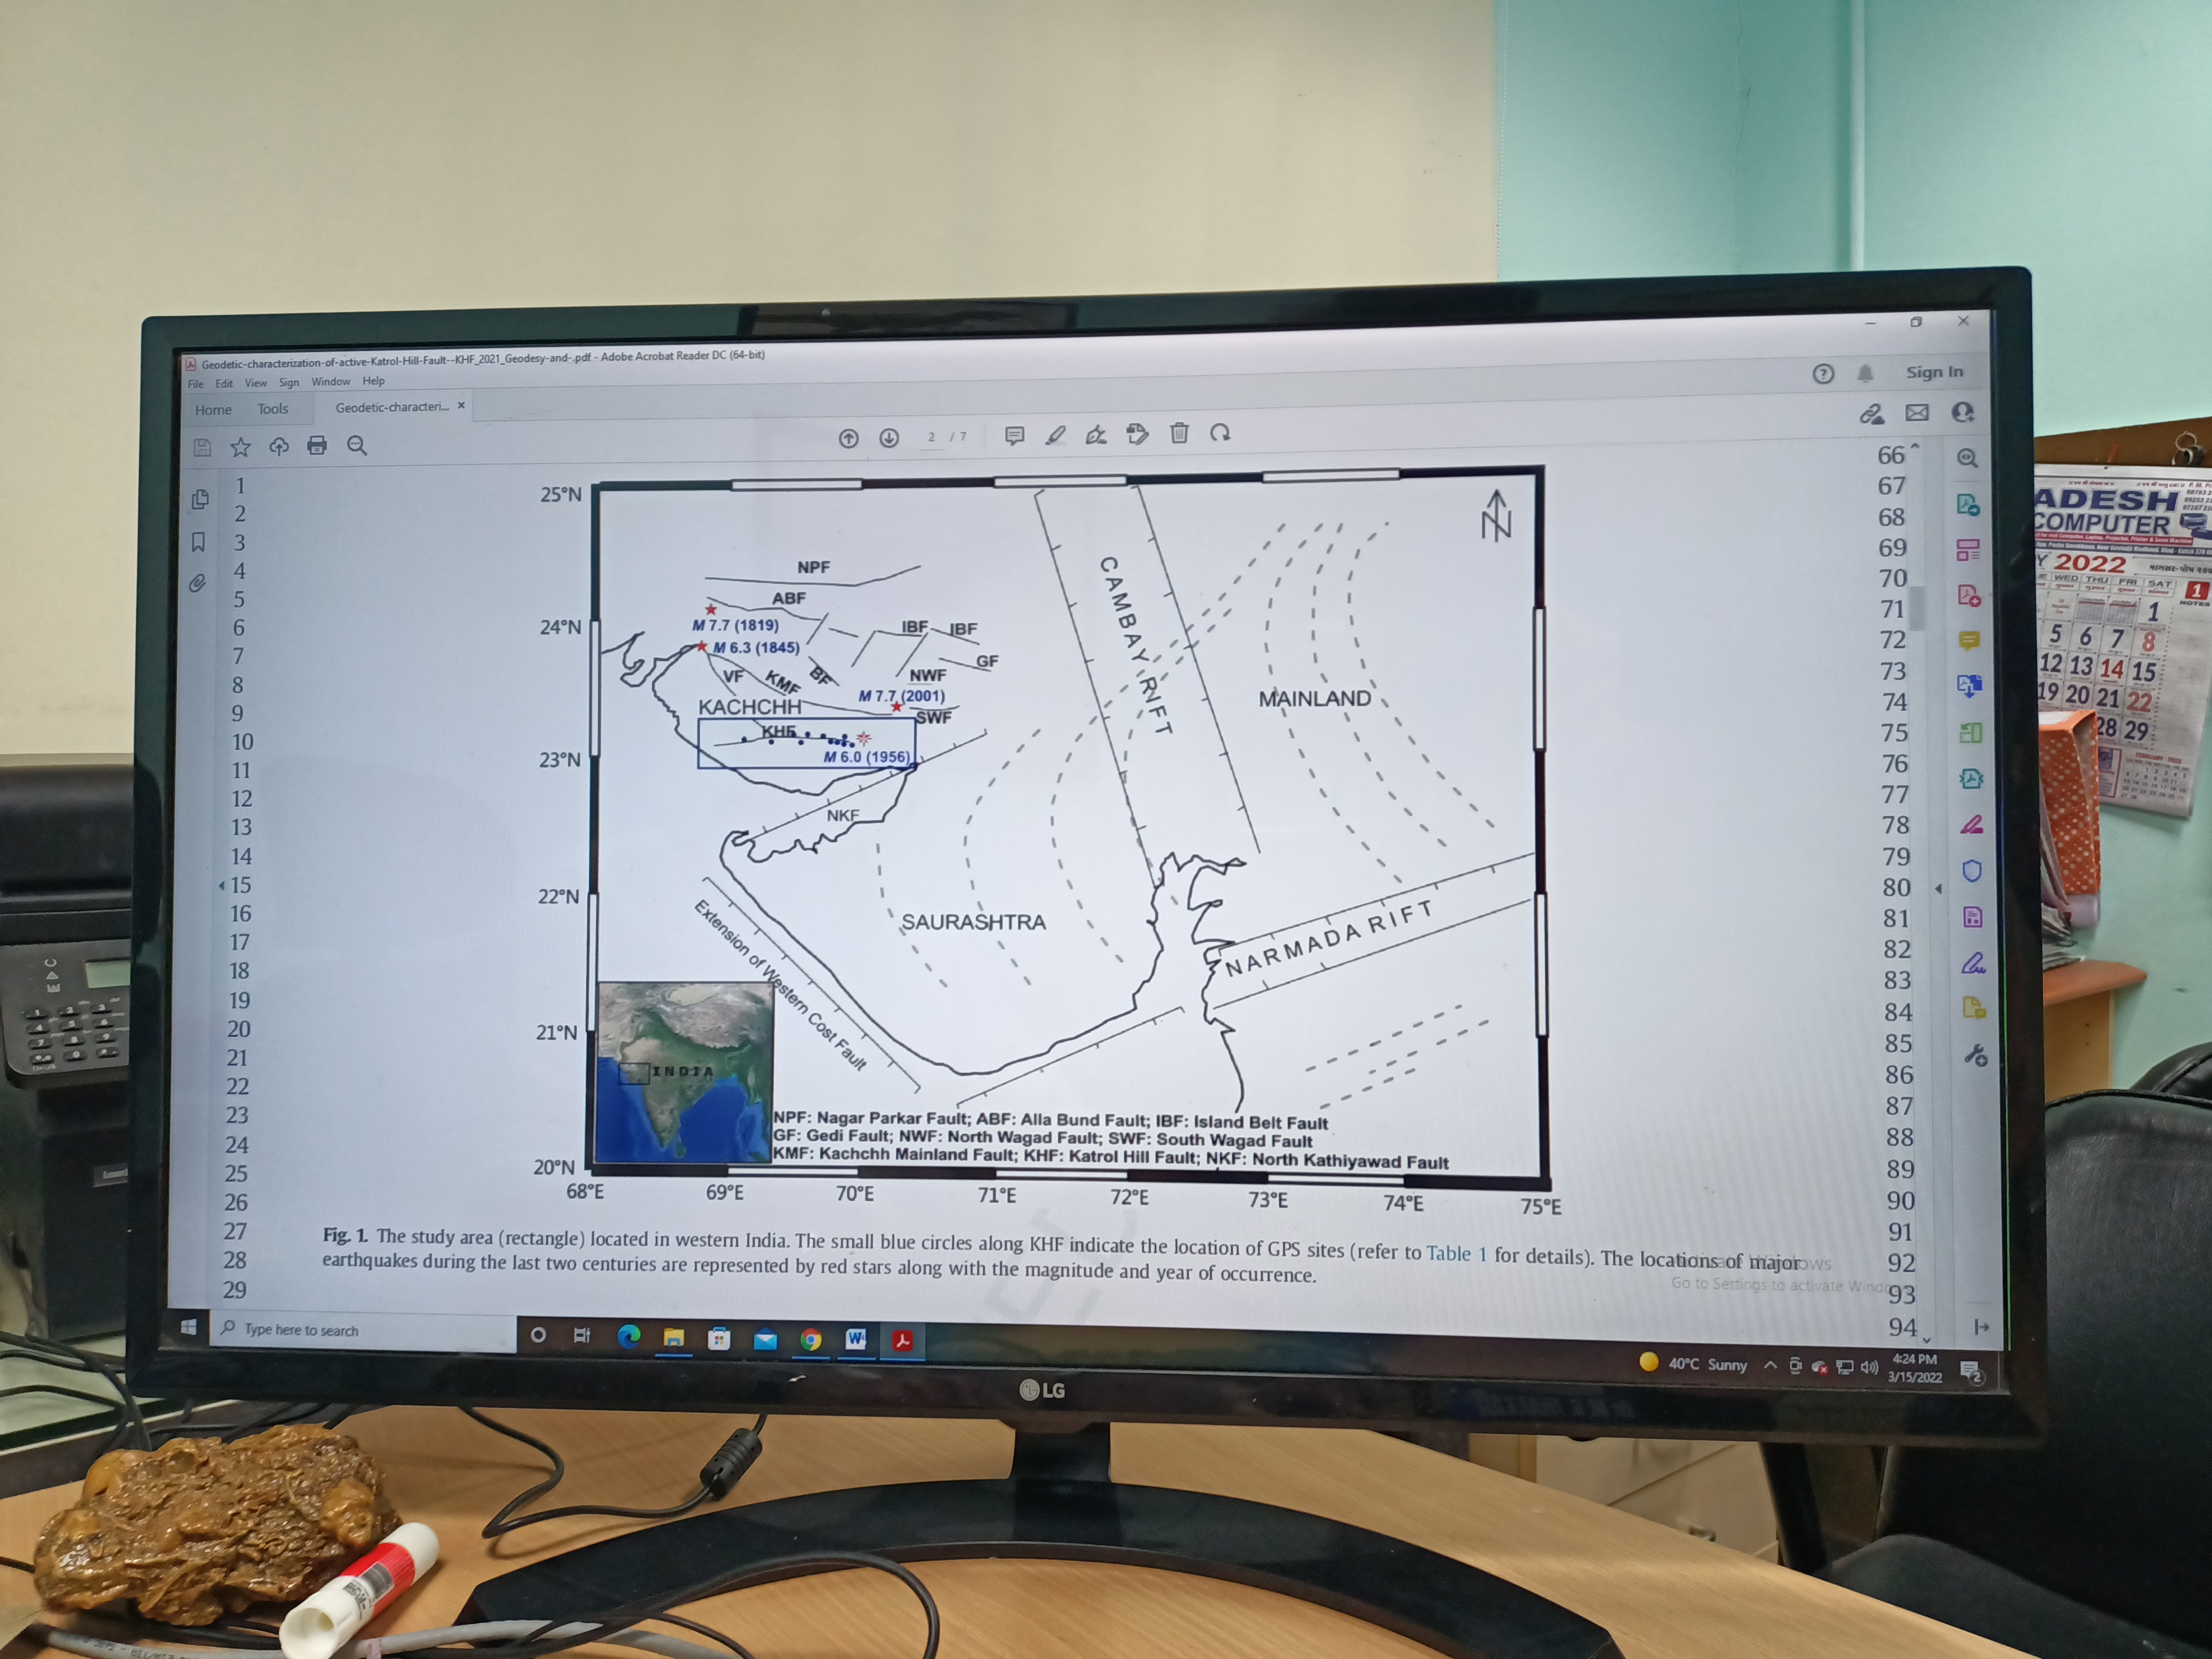Click the Type here to search box

[362, 1330]
